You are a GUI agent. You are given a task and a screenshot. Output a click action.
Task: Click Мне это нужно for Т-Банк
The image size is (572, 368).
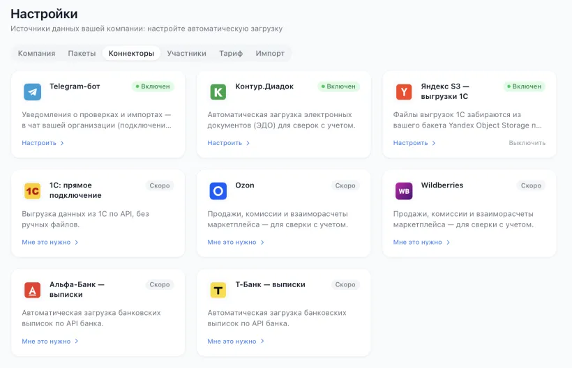(236, 341)
